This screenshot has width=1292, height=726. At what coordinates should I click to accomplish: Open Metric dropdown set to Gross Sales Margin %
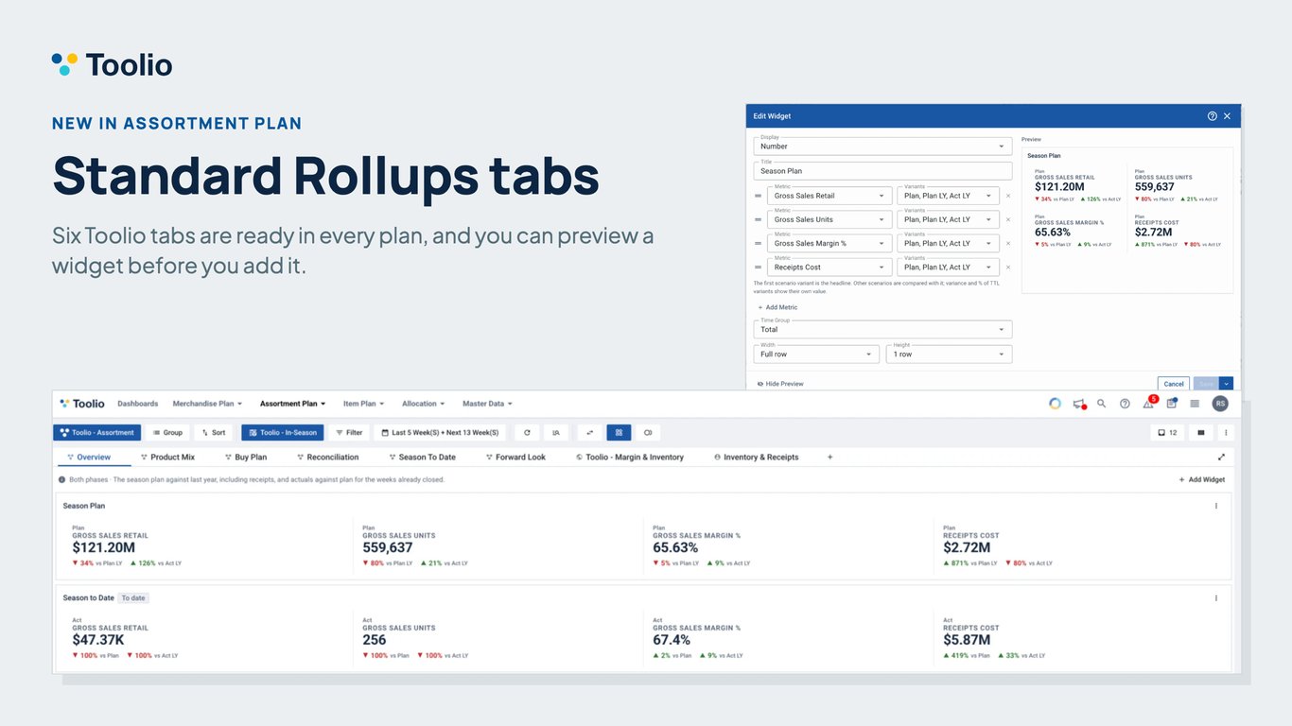point(829,243)
